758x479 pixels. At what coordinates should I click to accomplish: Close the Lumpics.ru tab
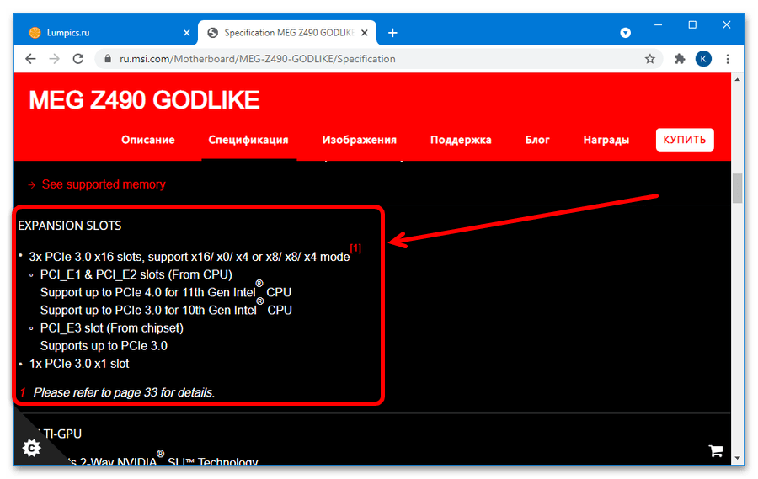click(x=186, y=33)
